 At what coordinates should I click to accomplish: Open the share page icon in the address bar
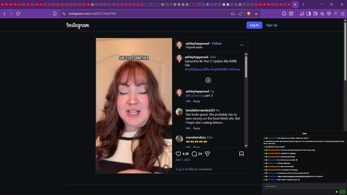(240, 14)
